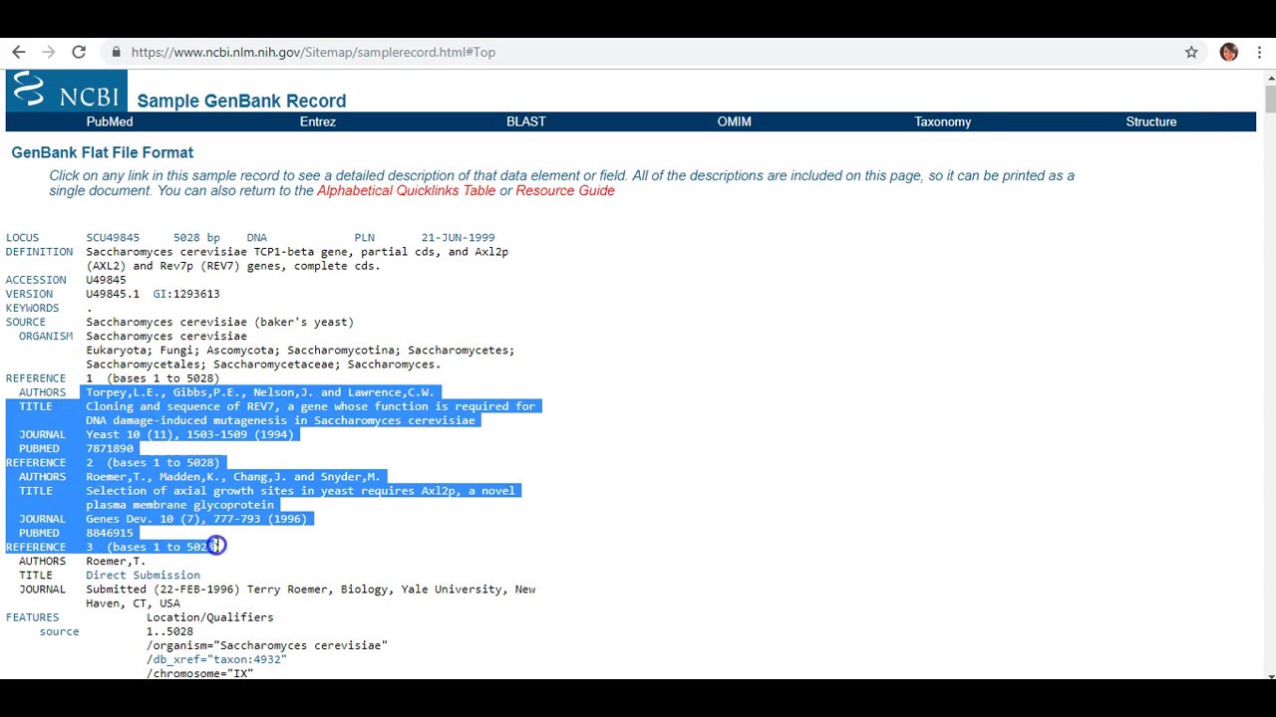Click the first REFERENCE field link
1276x717 pixels.
tap(36, 378)
